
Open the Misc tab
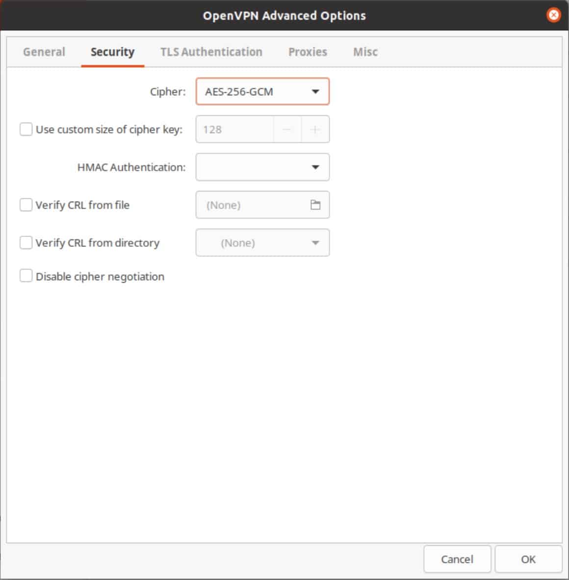[x=365, y=52]
